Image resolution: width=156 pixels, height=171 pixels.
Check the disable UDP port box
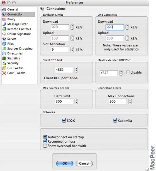point(128,72)
